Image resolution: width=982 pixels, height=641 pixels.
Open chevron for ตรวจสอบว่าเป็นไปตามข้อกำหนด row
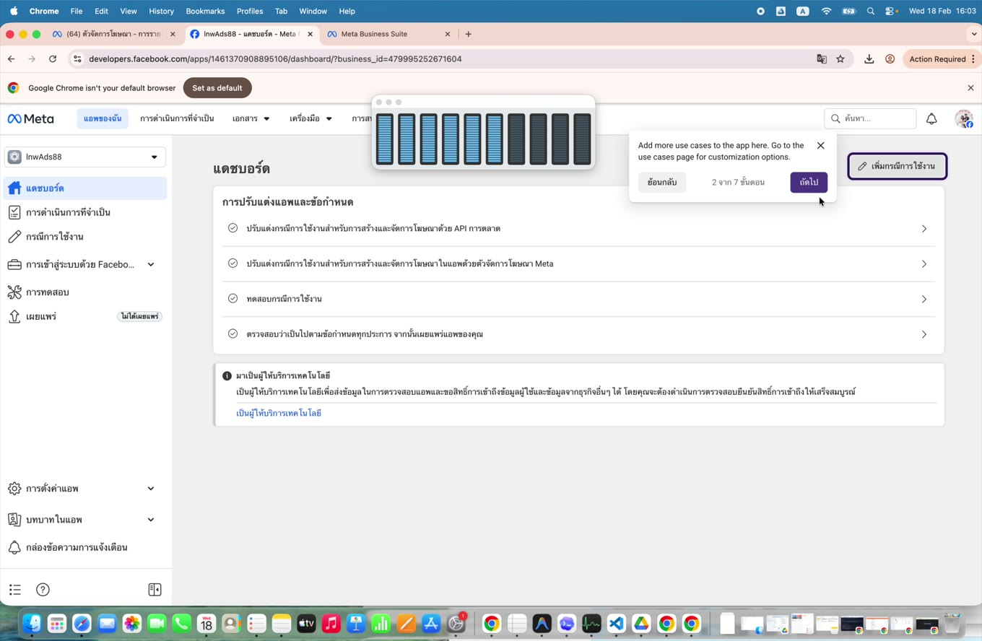[924, 334]
